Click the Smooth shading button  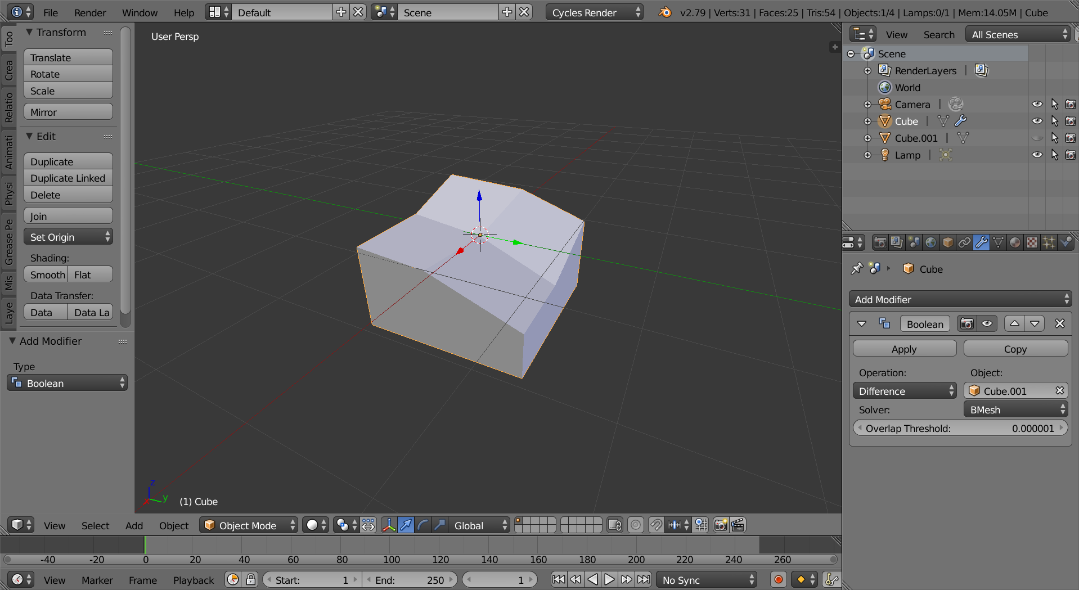tap(46, 274)
